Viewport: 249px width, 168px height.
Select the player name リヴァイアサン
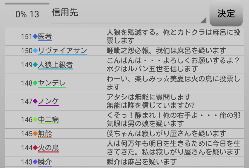coord(62,51)
